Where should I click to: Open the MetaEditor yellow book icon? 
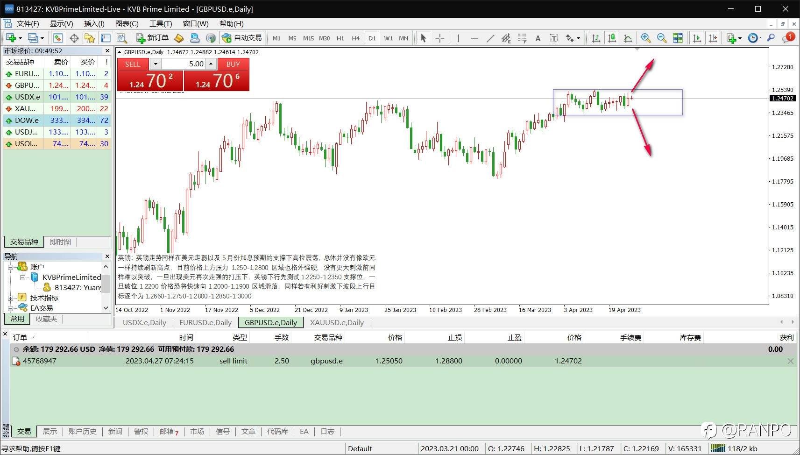tap(179, 38)
